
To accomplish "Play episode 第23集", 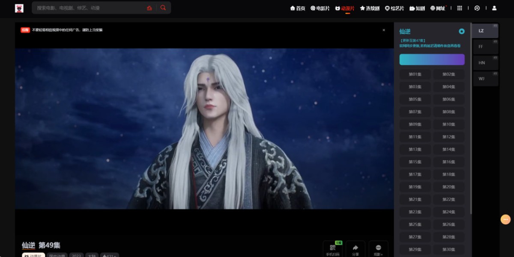I will (415, 212).
